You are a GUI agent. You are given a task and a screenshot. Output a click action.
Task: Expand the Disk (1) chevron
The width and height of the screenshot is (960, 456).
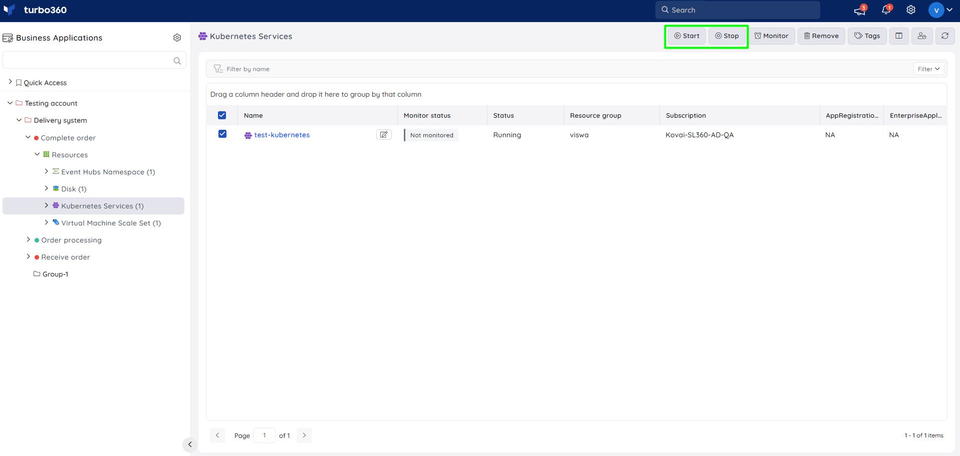click(x=47, y=188)
